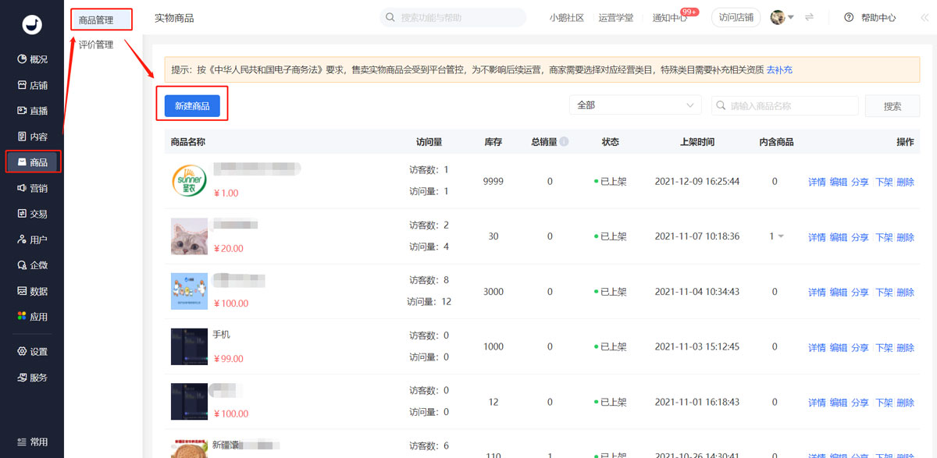Open the 全部 status filter dropdown

coord(636,105)
